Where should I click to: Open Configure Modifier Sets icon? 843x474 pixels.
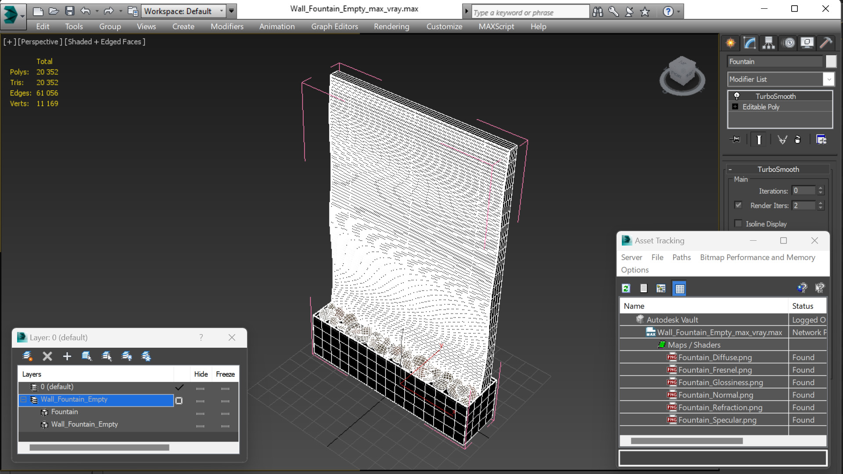coord(821,139)
